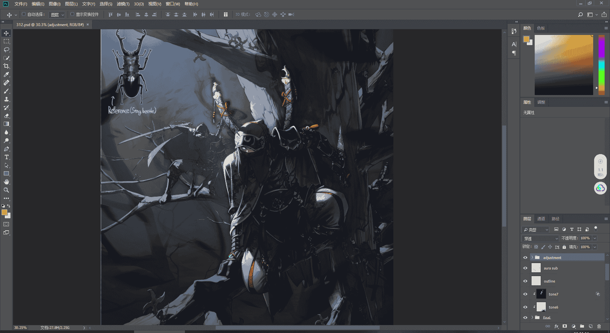Toggle visibility of outline layer
The height and width of the screenshot is (333, 610).
point(525,281)
